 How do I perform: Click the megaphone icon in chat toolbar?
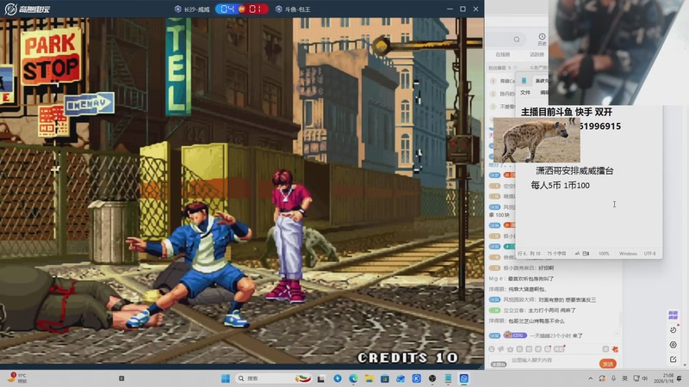501,349
